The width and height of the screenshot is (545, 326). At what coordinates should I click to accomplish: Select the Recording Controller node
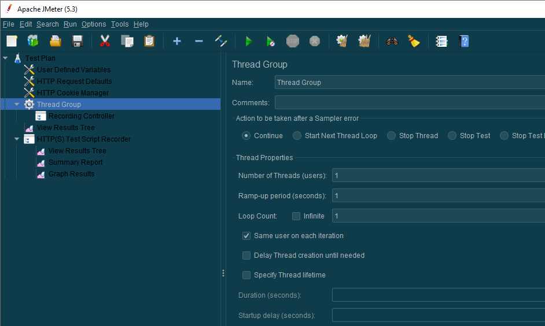pyautogui.click(x=75, y=116)
